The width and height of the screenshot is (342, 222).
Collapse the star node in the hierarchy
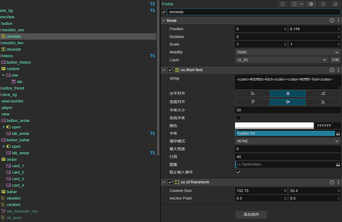3,75
